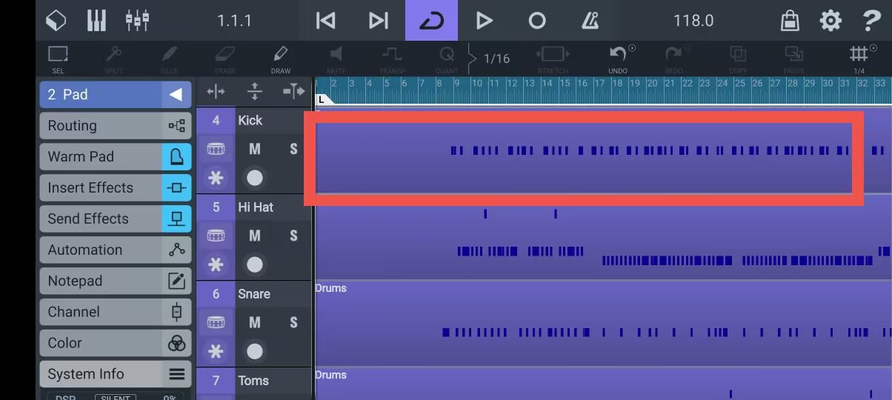The width and height of the screenshot is (892, 400).
Task: Collapse the inspector via 2 Pad arrow
Action: pyautogui.click(x=176, y=95)
